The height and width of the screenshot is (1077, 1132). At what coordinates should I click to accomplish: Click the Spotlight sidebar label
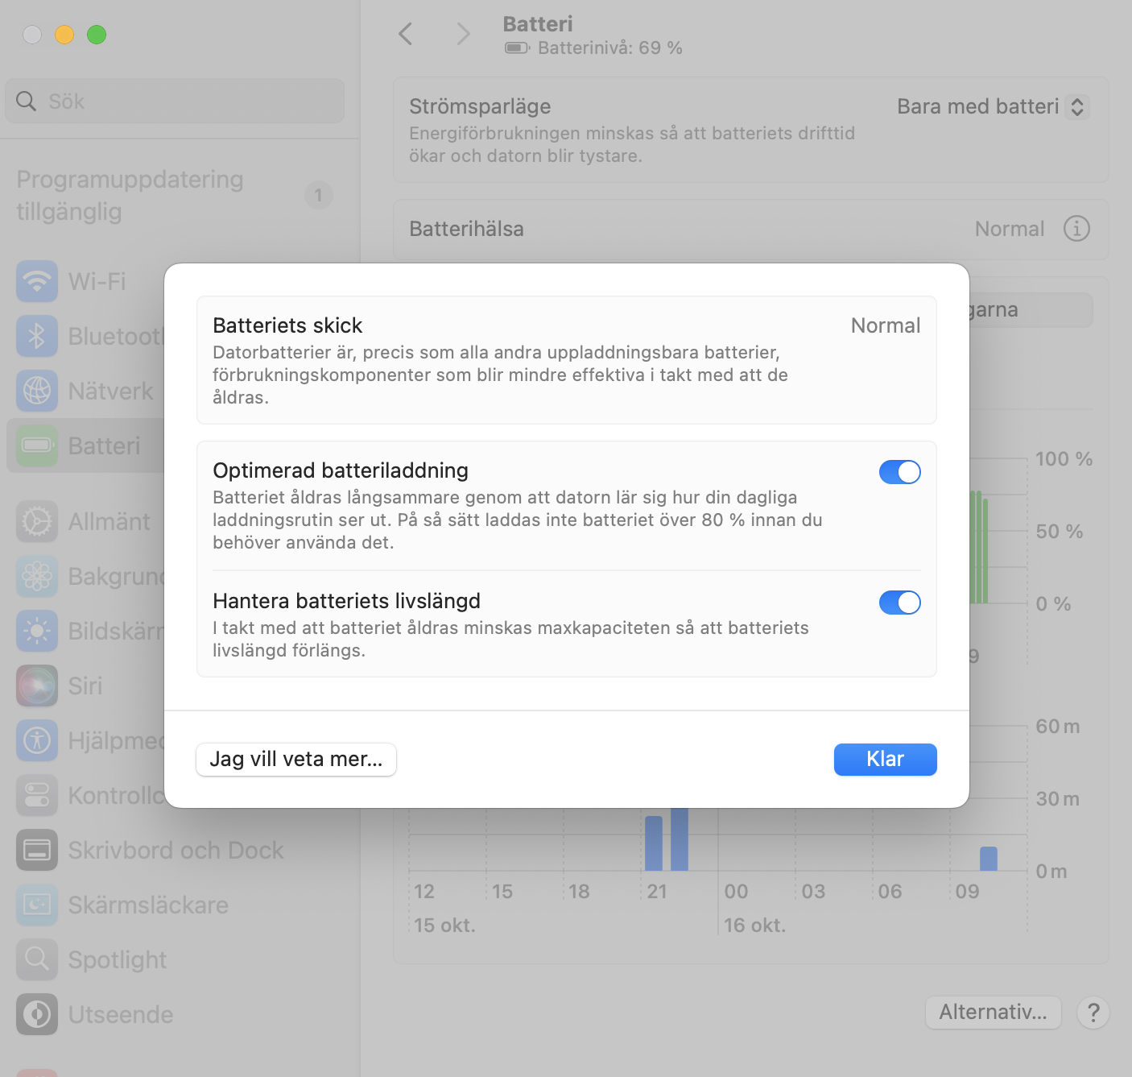(x=118, y=959)
